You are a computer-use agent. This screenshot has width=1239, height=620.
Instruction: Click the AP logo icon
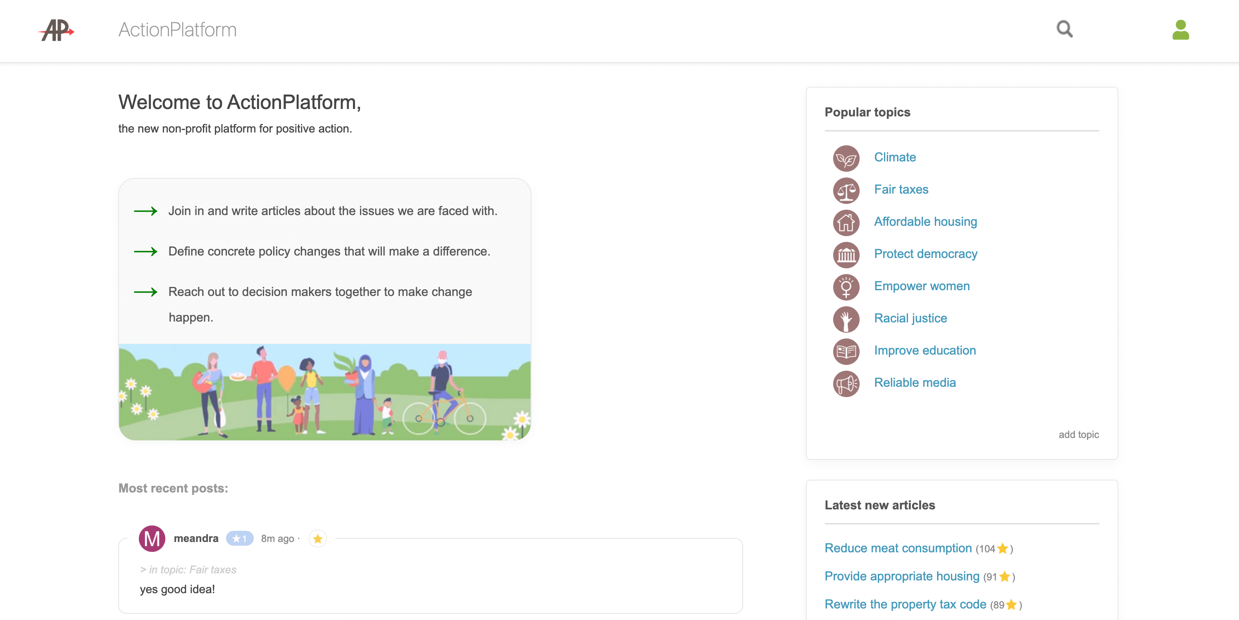tap(56, 30)
